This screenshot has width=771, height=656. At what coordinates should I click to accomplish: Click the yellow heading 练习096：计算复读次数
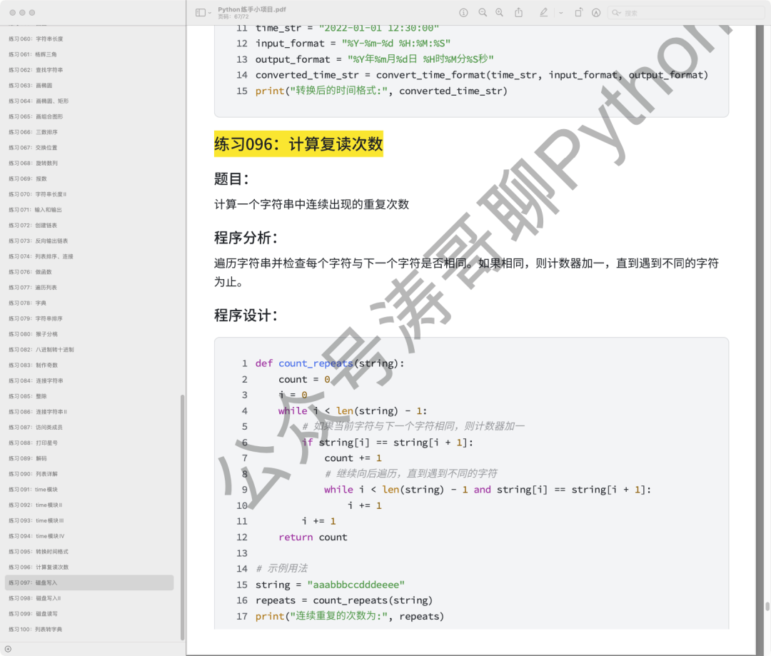(298, 144)
